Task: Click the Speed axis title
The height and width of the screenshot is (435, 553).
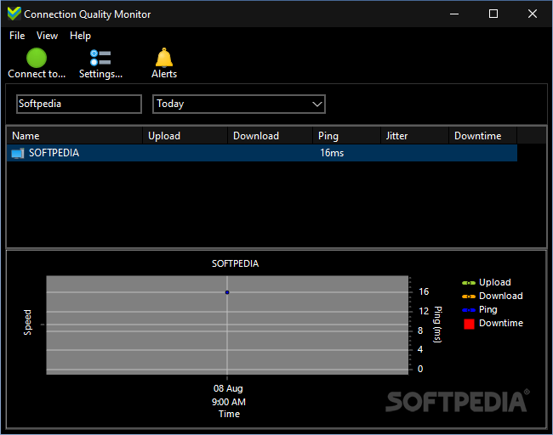Action: 27,322
